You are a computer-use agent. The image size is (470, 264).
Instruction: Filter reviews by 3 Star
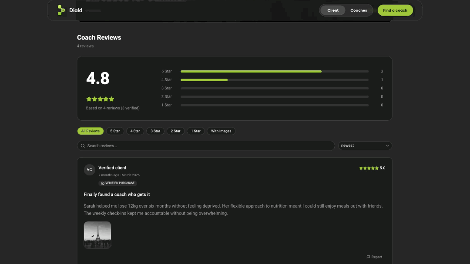(x=155, y=131)
